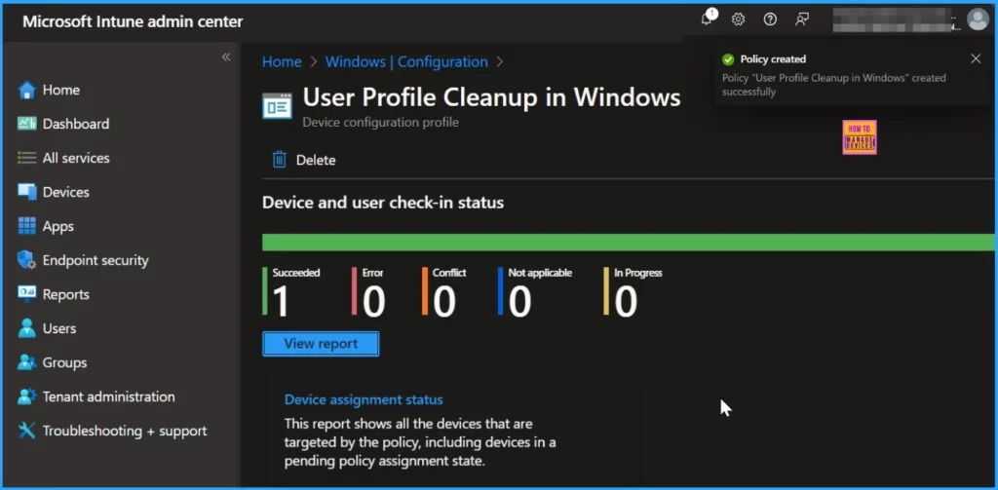
Task: Click the Dashboard icon in sidebar
Action: pos(26,124)
